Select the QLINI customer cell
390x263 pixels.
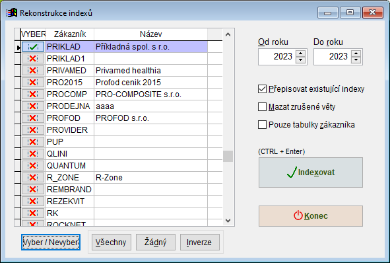(x=70, y=154)
